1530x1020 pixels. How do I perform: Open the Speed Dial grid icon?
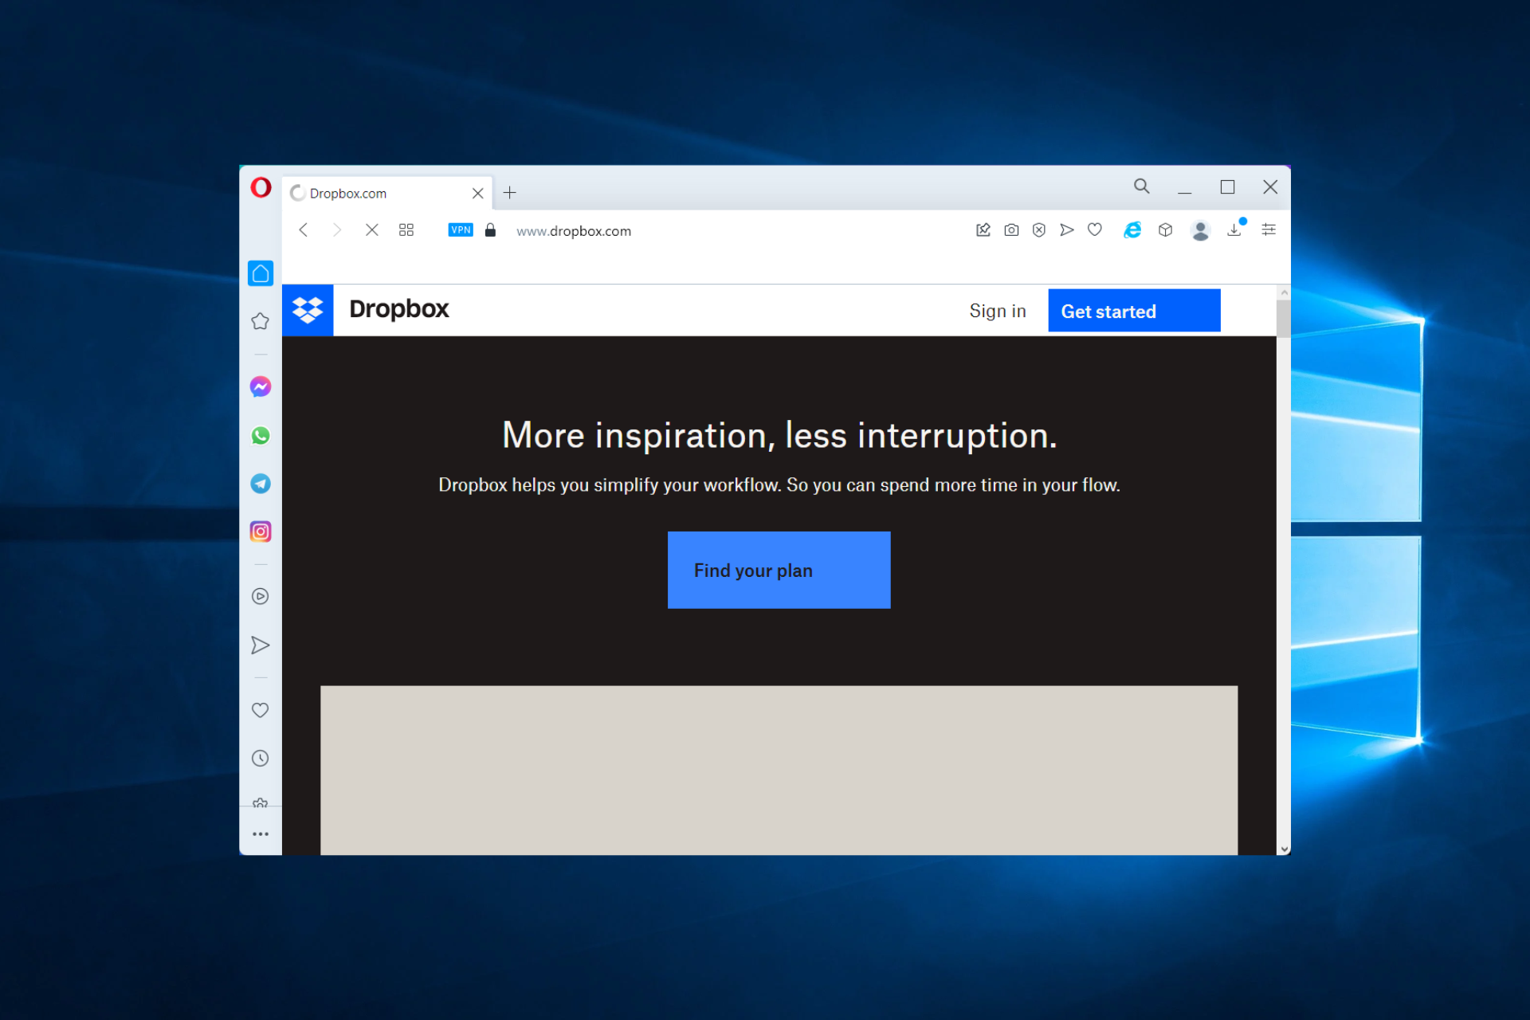coord(406,230)
